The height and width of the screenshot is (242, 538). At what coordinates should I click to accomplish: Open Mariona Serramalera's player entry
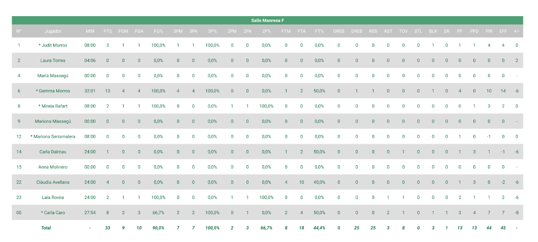(53, 137)
